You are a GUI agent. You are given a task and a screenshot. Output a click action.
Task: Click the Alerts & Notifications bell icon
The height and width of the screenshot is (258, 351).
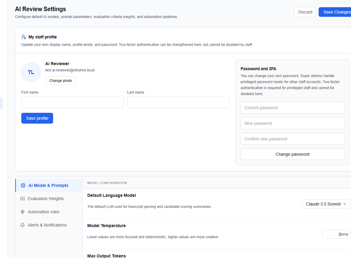click(x=22, y=225)
